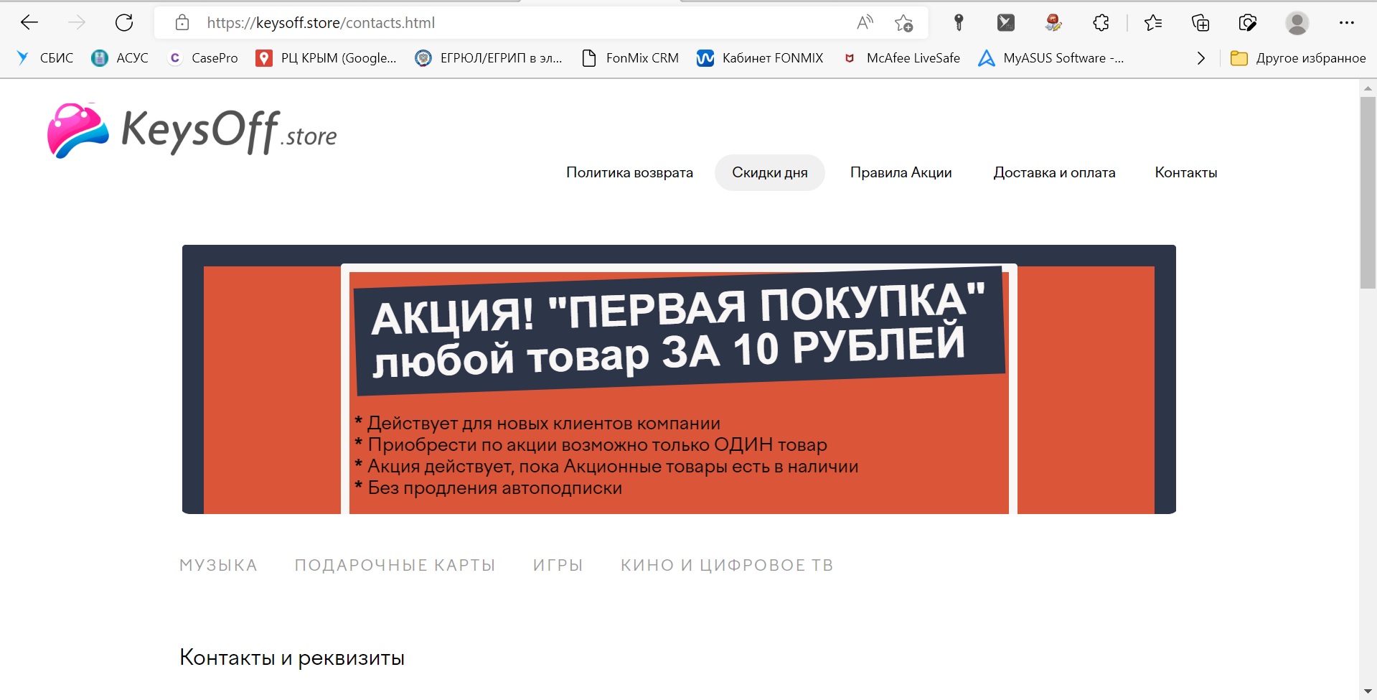
Task: Click the browser forward arrow
Action: point(77,23)
